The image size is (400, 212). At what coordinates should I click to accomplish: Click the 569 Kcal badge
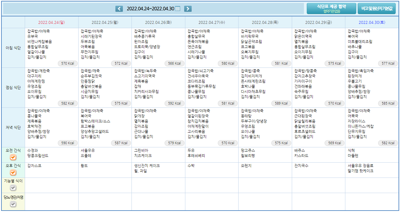[x=335, y=143]
